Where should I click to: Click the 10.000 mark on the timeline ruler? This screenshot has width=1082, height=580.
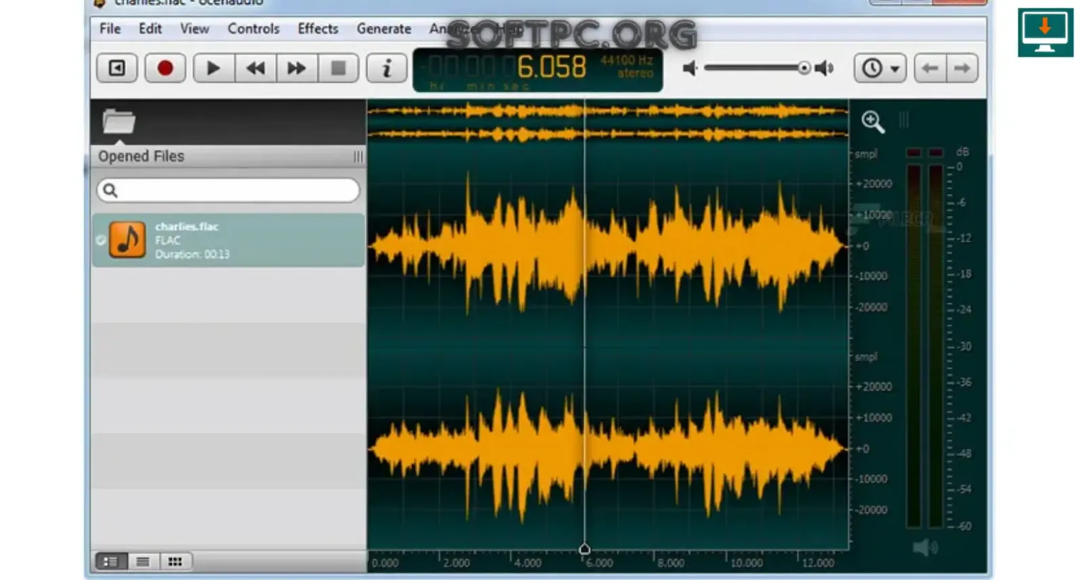coord(747,563)
